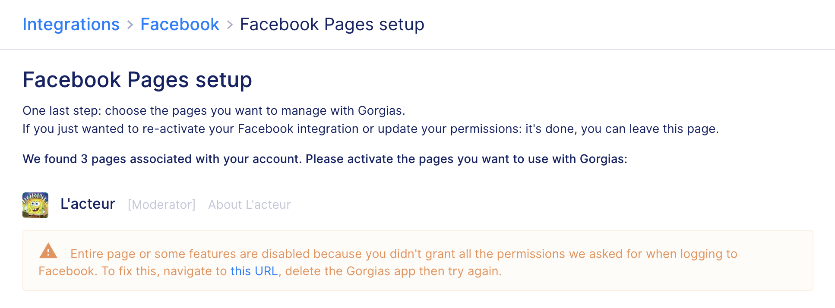The height and width of the screenshot is (308, 835).
Task: Click chevron separator after Facebook breadcrumb
Action: tap(230, 25)
